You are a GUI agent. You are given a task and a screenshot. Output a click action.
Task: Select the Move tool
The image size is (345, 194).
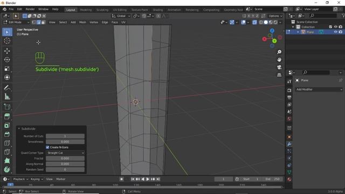pyautogui.click(x=7, y=51)
